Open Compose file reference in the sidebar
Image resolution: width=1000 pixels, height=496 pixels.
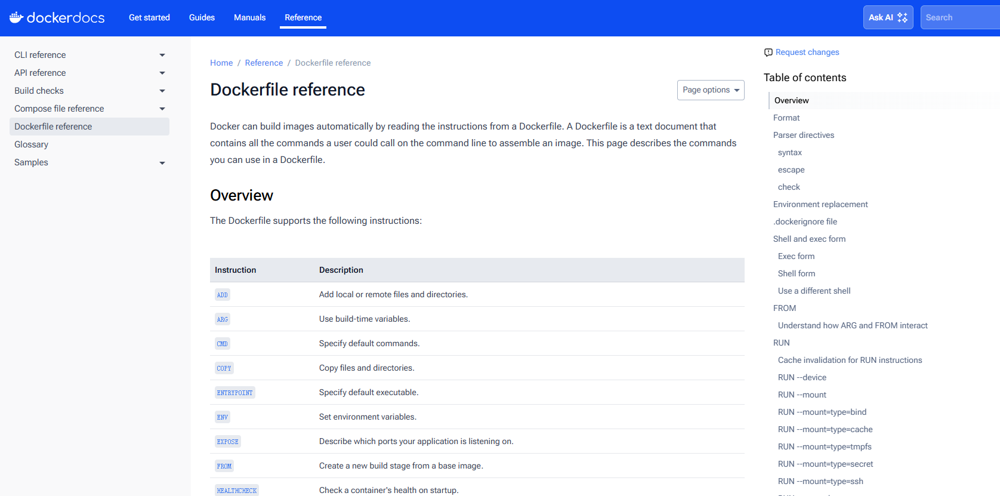click(59, 109)
